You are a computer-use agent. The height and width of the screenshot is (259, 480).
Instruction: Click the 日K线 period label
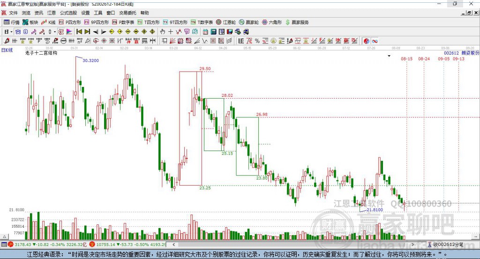[7, 50]
